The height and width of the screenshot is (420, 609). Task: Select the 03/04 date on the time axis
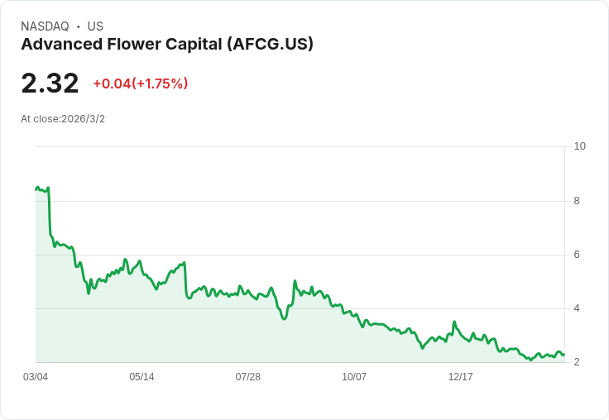point(36,377)
